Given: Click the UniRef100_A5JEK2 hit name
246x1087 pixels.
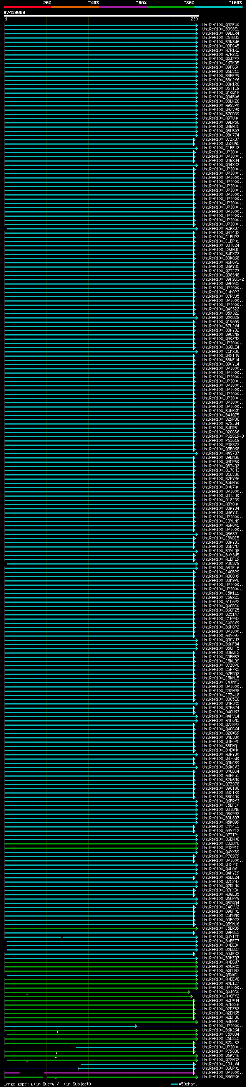Looking at the screenshot, I should (220, 954).
